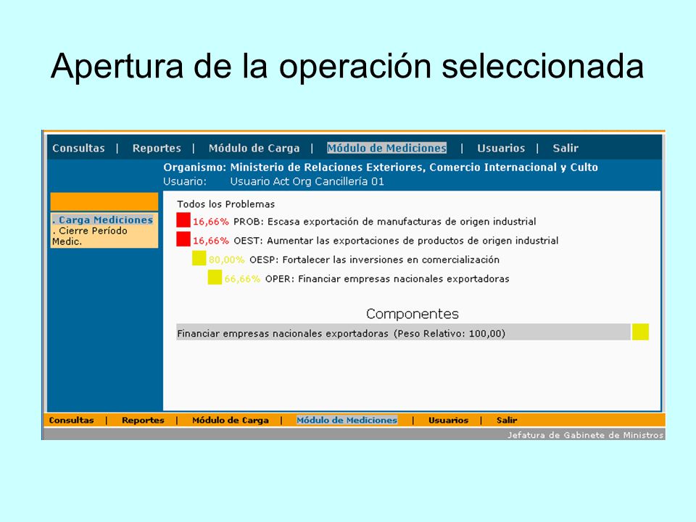
Task: Click the 66,66% percentage value
Action: 242,278
